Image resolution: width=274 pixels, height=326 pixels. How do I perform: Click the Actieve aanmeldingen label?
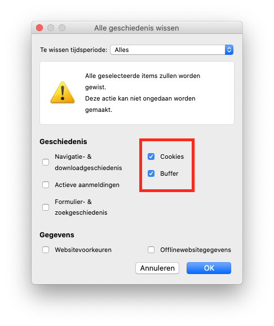pos(87,185)
